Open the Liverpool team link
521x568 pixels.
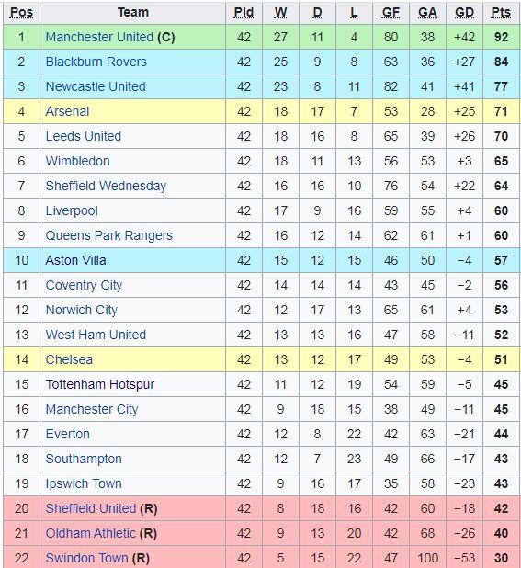pyautogui.click(x=72, y=210)
